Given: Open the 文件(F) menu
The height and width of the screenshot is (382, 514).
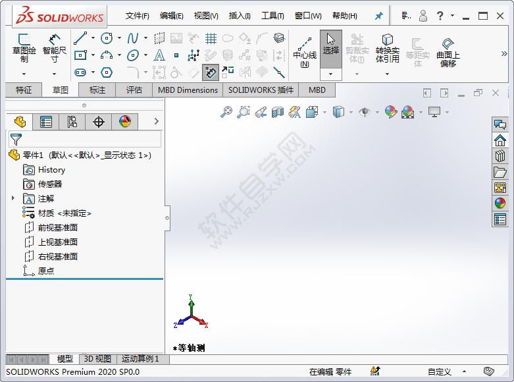Looking at the screenshot, I should point(138,16).
